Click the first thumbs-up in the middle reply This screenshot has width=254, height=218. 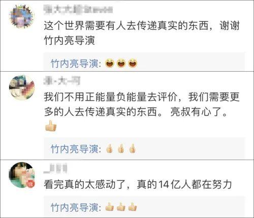point(109,148)
